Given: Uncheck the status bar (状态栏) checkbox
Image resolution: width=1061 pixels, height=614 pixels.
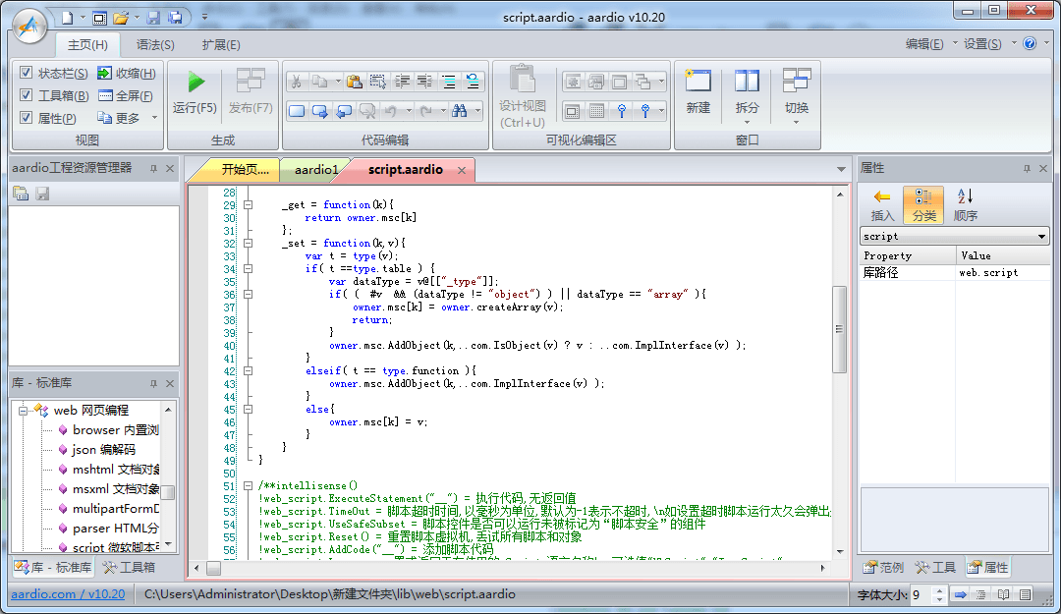Looking at the screenshot, I should [27, 73].
